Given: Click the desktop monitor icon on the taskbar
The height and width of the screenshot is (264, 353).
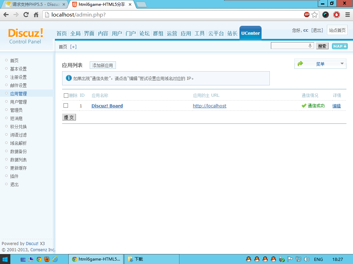Looking at the screenshot, I should pyautogui.click(x=23, y=260).
